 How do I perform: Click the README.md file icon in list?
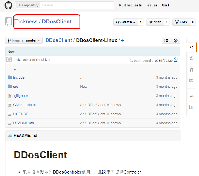pyautogui.click(x=10, y=123)
